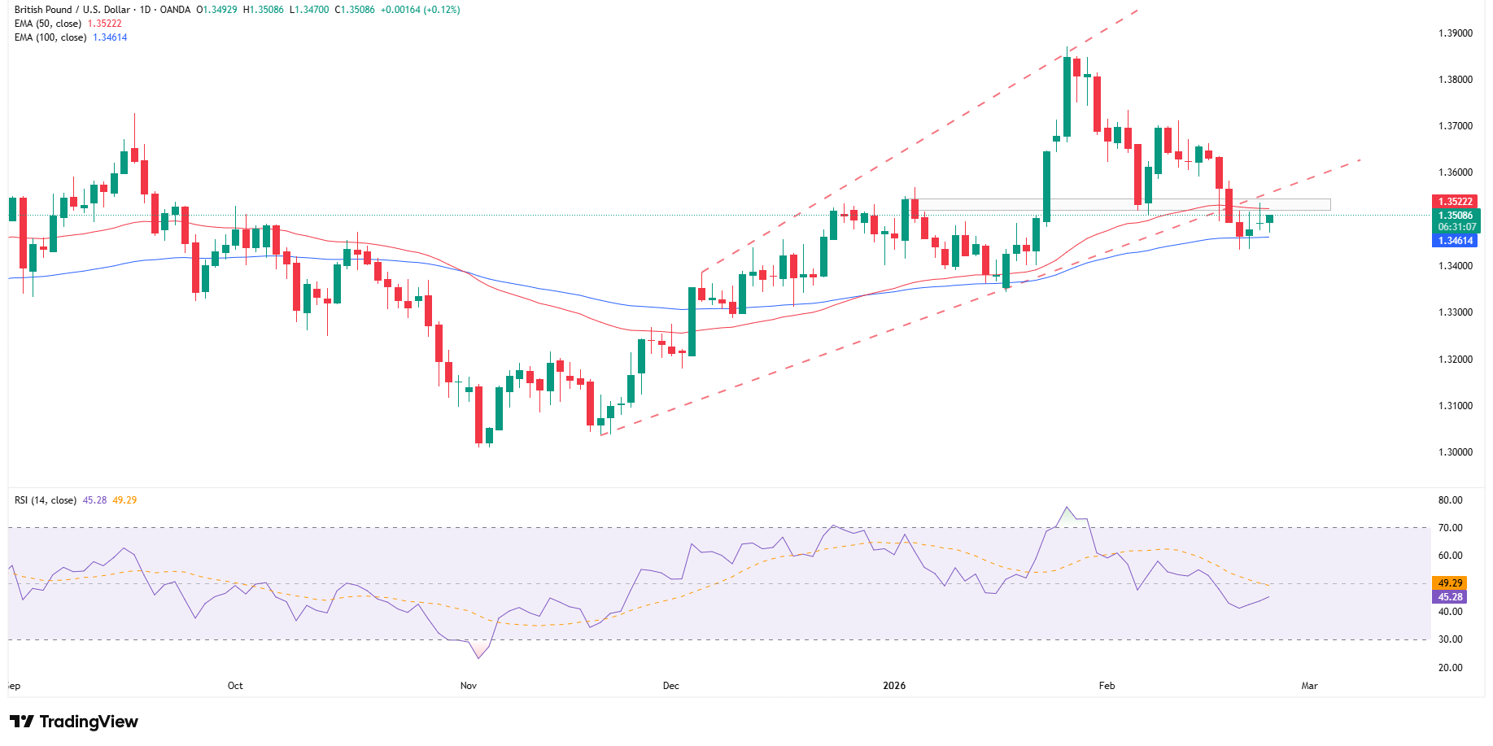This screenshot has width=1493, height=746.
Task: Click the TradingView logo icon
Action: [x=22, y=722]
